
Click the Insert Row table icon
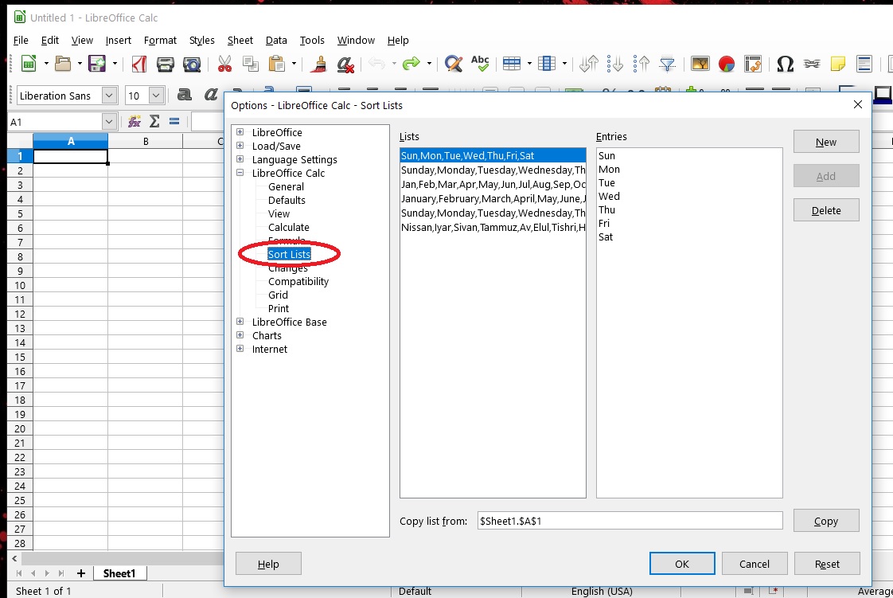point(512,64)
